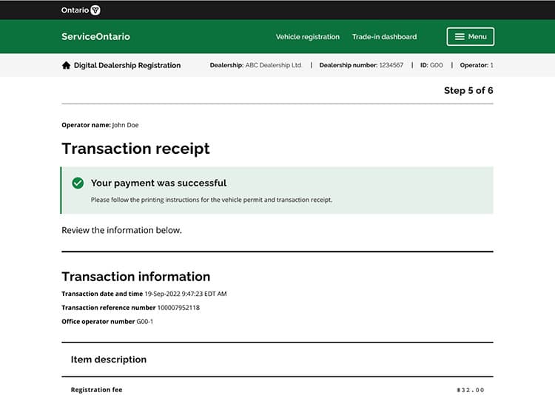Go to the Trade-in dashboard
The width and height of the screenshot is (555, 395).
pyautogui.click(x=384, y=37)
